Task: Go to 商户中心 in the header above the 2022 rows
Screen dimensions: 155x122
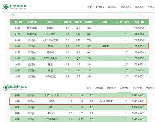Action: (x=138, y=88)
